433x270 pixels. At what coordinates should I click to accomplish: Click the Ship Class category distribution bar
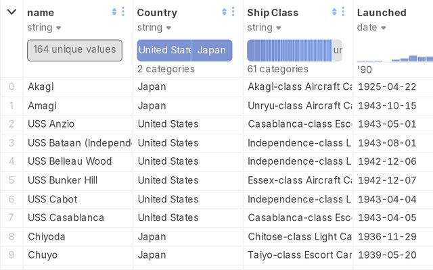pyautogui.click(x=290, y=51)
